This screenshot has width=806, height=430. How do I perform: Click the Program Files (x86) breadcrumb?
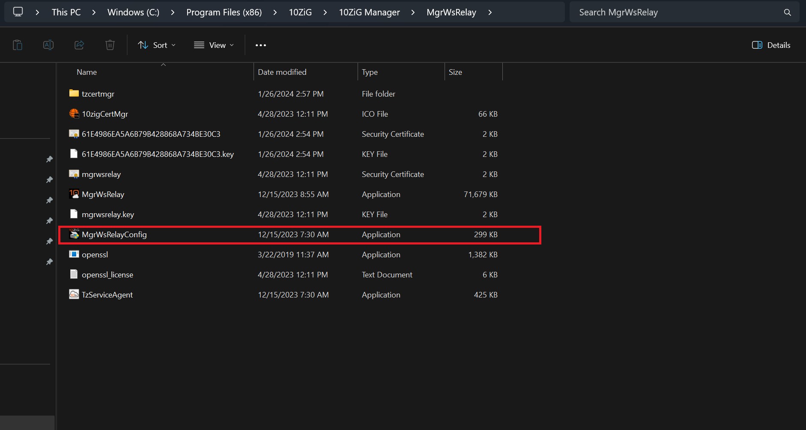(224, 12)
